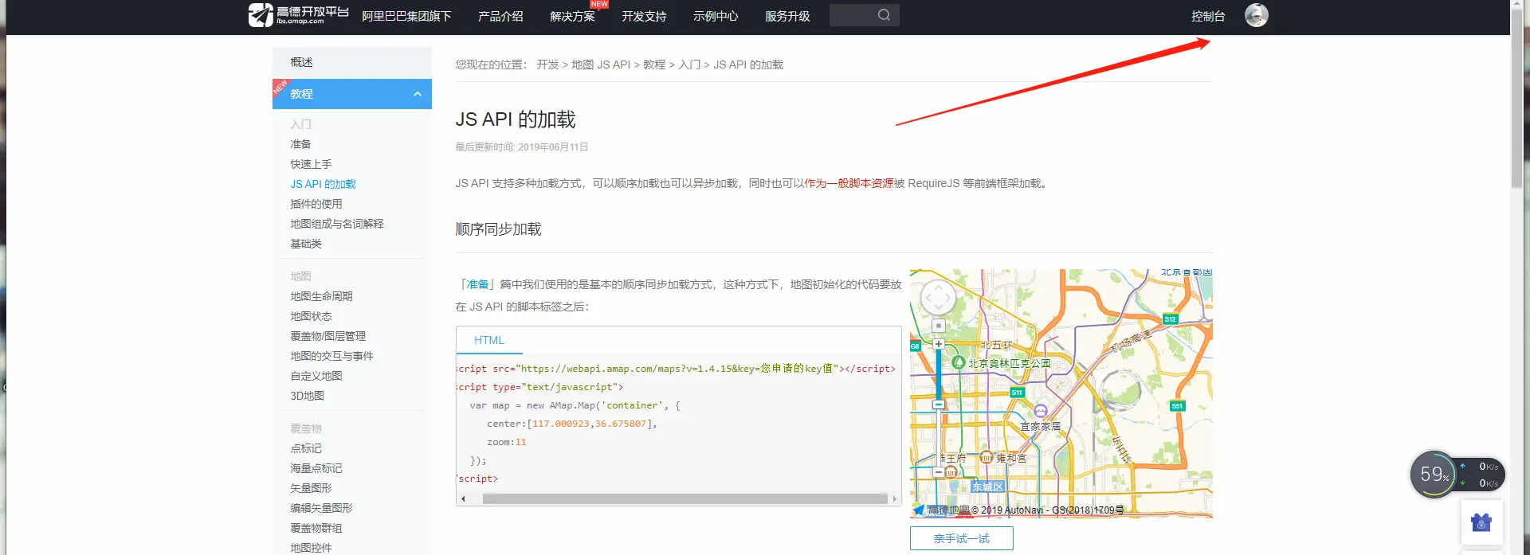Image resolution: width=1530 pixels, height=555 pixels.
Task: Open 地图的交互与事件 in the sidebar
Action: pyautogui.click(x=331, y=356)
